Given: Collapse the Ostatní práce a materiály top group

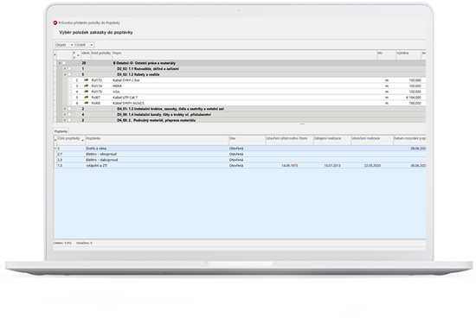Looking at the screenshot, I should pyautogui.click(x=60, y=63).
